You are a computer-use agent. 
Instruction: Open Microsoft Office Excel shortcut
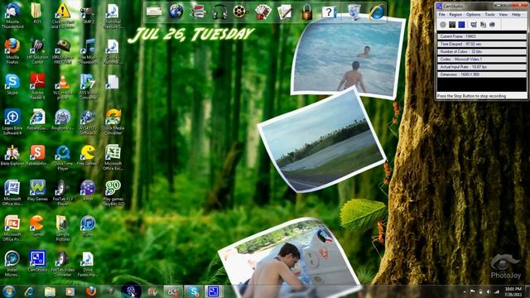113,157
